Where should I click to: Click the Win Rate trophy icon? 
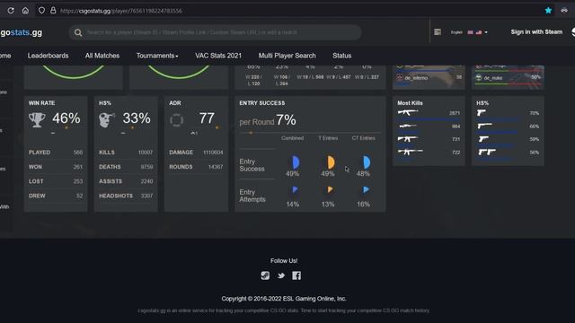(37, 119)
